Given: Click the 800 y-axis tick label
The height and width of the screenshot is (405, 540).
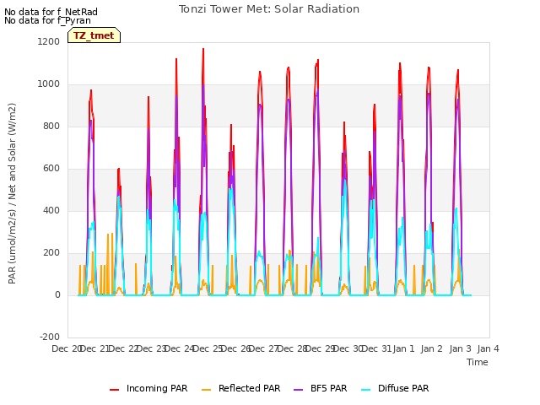Looking at the screenshot, I should click(51, 126).
